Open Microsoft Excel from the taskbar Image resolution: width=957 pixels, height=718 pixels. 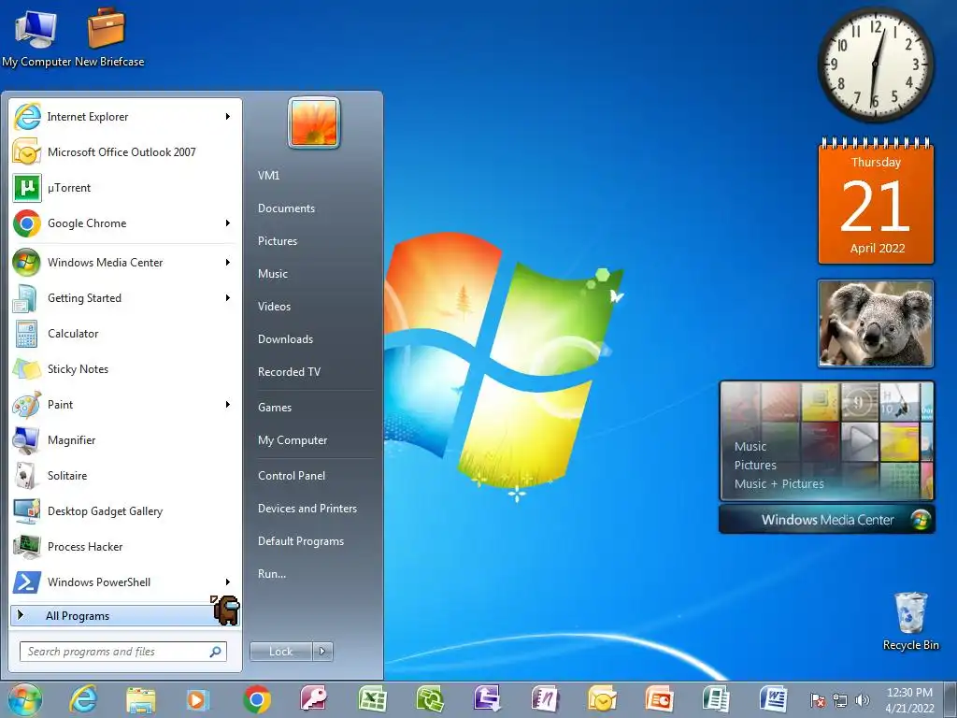click(x=372, y=699)
